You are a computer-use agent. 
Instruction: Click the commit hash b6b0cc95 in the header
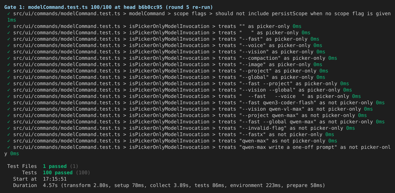pos(150,7)
